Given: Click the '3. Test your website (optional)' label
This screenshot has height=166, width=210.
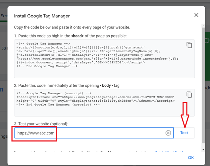Looking at the screenshot, I should click(x=41, y=124).
